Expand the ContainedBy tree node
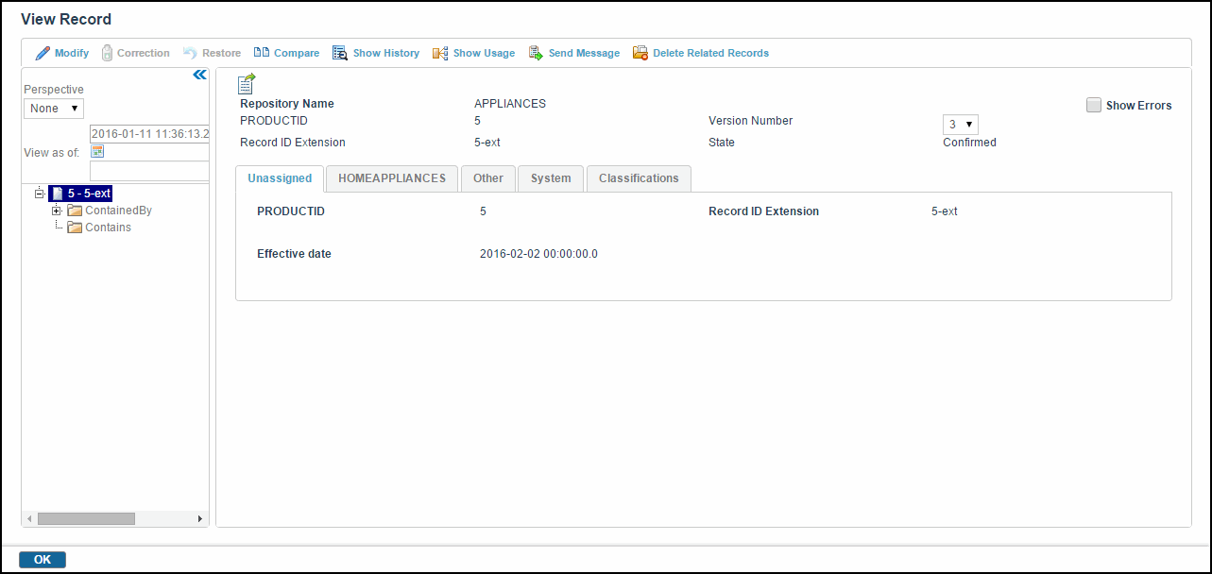The width and height of the screenshot is (1212, 574). pos(57,211)
